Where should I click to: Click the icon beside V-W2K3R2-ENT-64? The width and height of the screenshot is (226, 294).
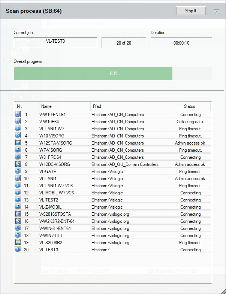[18, 221]
